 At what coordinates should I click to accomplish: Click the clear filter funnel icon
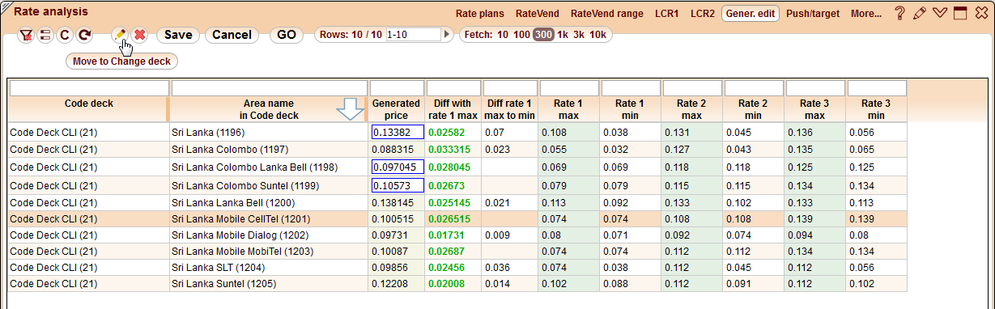[x=26, y=36]
